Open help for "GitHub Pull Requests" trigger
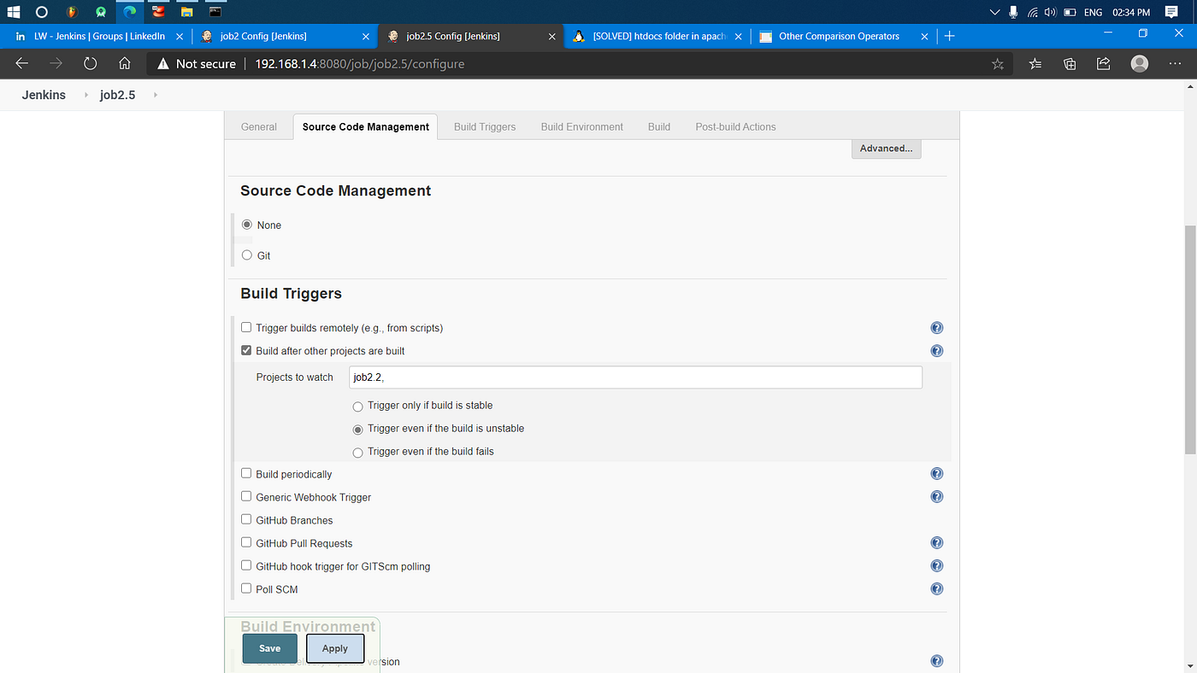Viewport: 1197px width, 673px height. 936,542
